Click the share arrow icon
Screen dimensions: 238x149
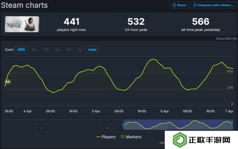(174, 5)
